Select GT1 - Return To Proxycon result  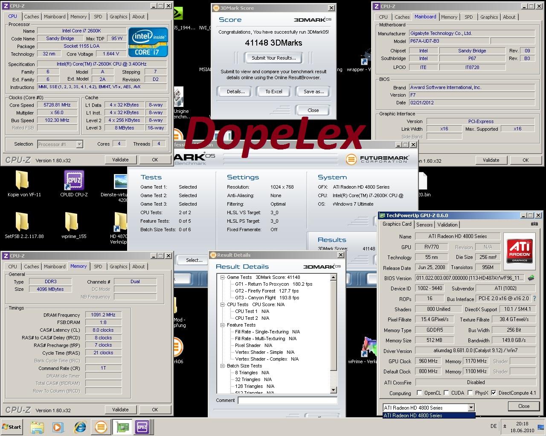click(x=273, y=284)
